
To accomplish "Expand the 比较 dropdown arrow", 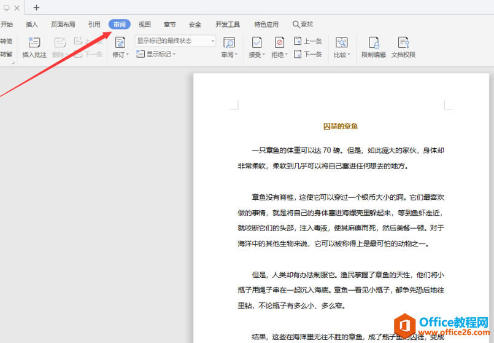I will [x=349, y=55].
